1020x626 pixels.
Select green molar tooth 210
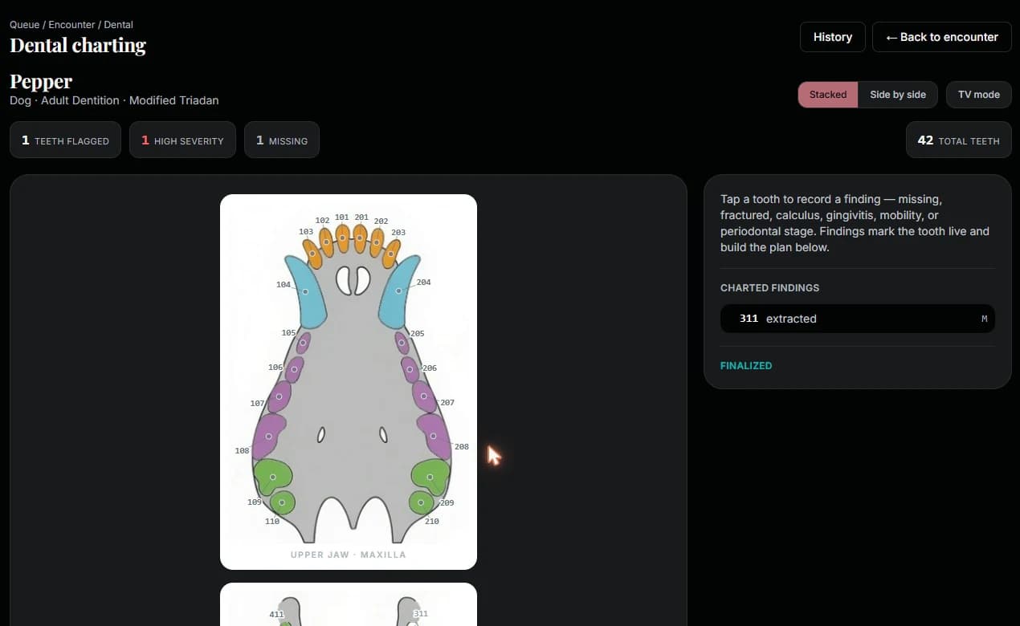click(x=421, y=503)
